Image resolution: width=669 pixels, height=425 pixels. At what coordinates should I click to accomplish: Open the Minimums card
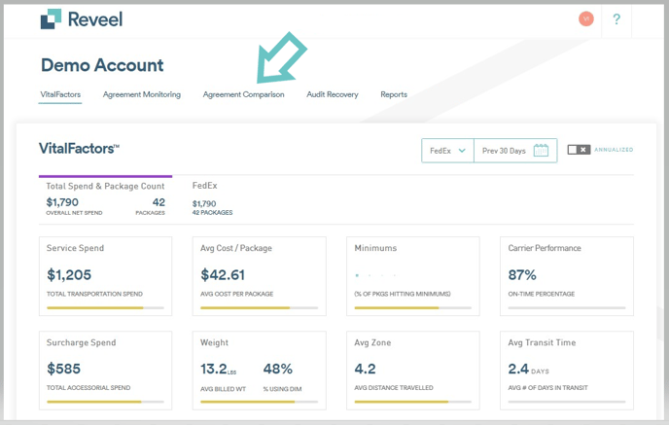413,276
